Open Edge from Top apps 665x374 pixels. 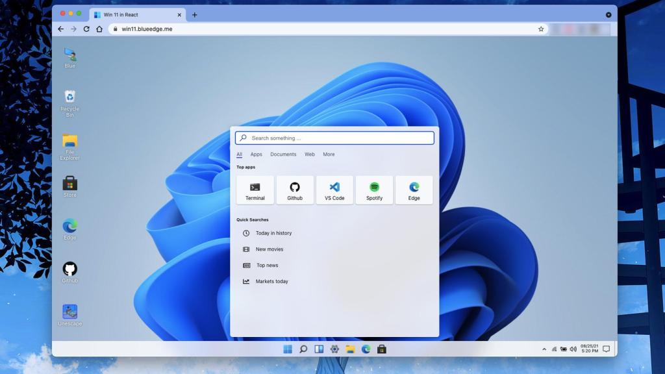pyautogui.click(x=414, y=190)
